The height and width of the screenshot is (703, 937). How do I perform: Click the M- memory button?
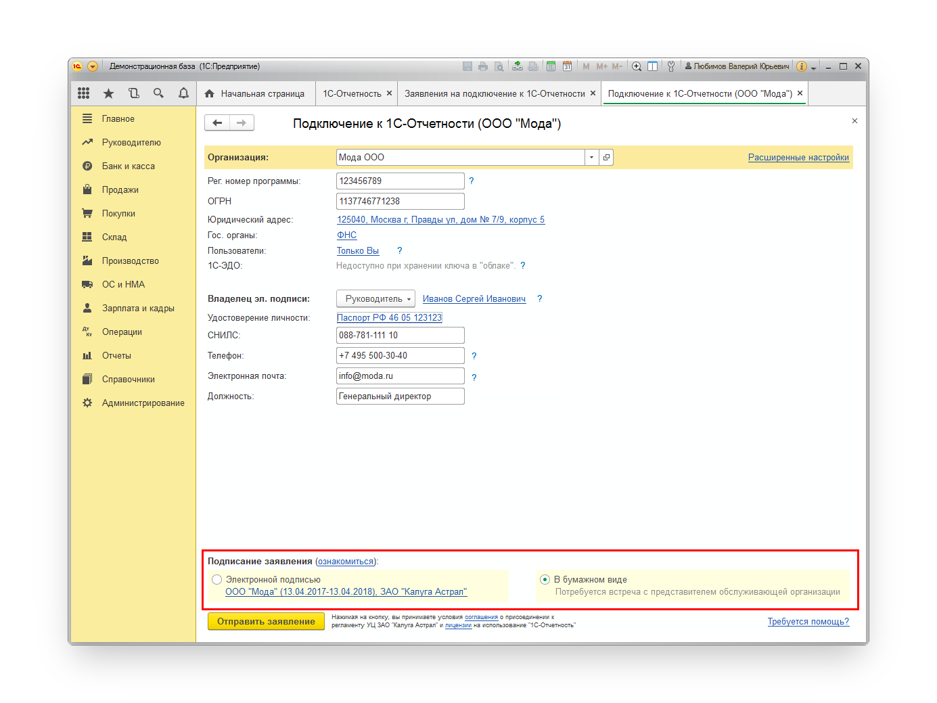pyautogui.click(x=617, y=66)
